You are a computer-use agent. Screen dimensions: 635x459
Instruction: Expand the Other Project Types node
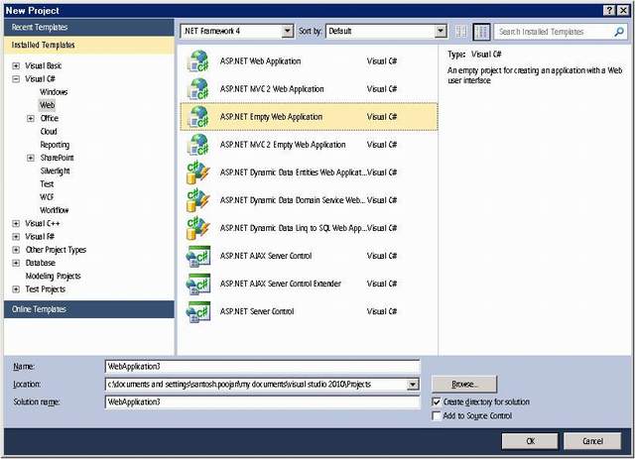pyautogui.click(x=16, y=250)
